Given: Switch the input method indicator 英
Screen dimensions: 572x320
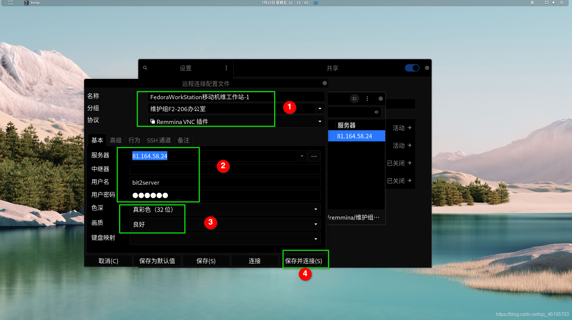Looking at the screenshot, I should [x=532, y=3].
